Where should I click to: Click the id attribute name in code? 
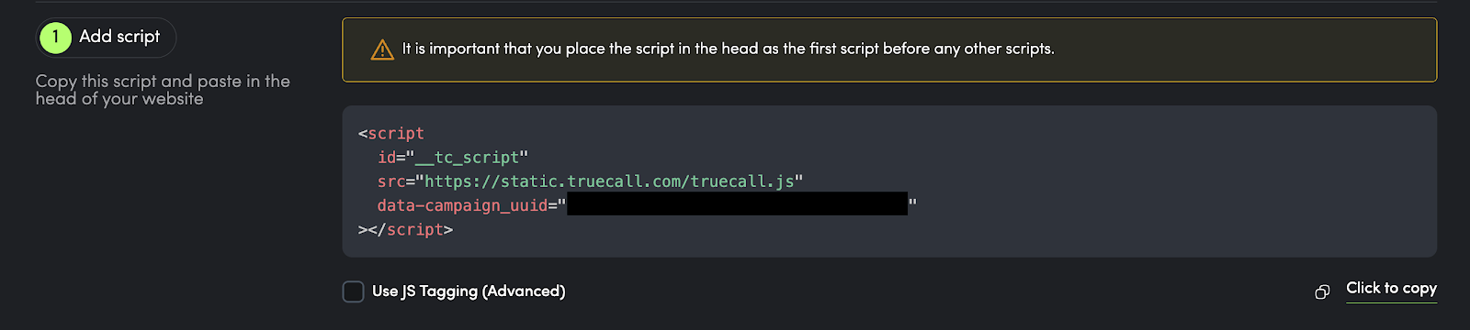(x=387, y=158)
